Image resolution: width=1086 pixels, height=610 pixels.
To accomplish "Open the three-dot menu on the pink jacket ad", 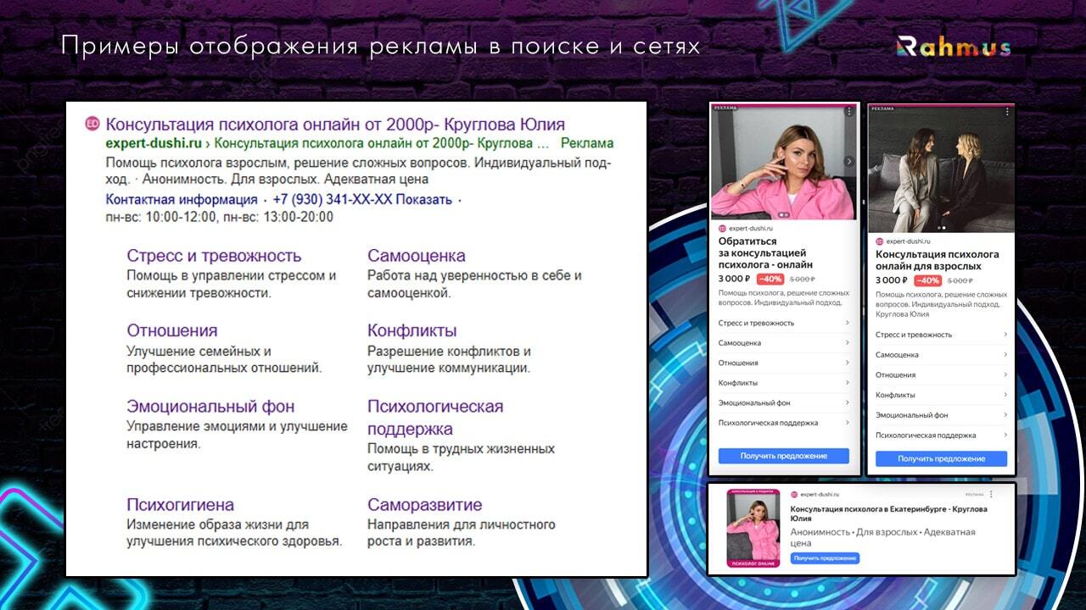I will 849,112.
